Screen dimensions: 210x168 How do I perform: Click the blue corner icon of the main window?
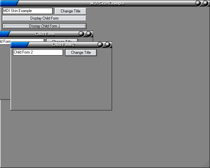click(8, 3)
